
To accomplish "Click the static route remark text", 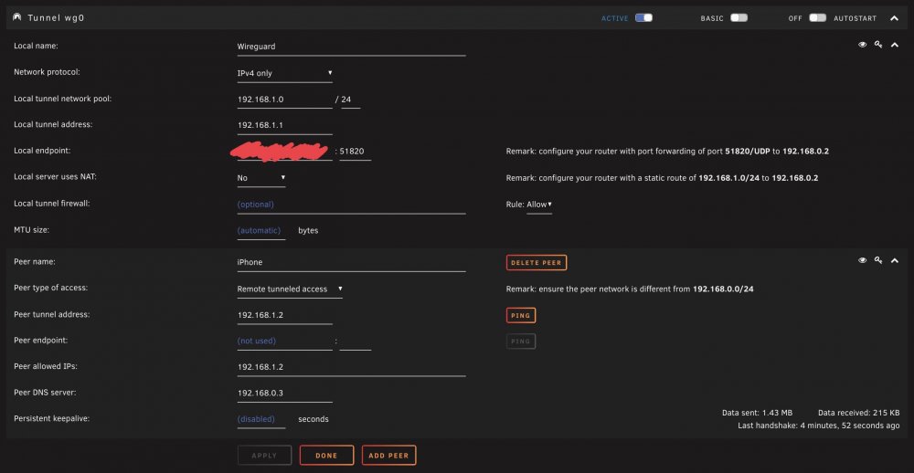I will click(x=662, y=178).
